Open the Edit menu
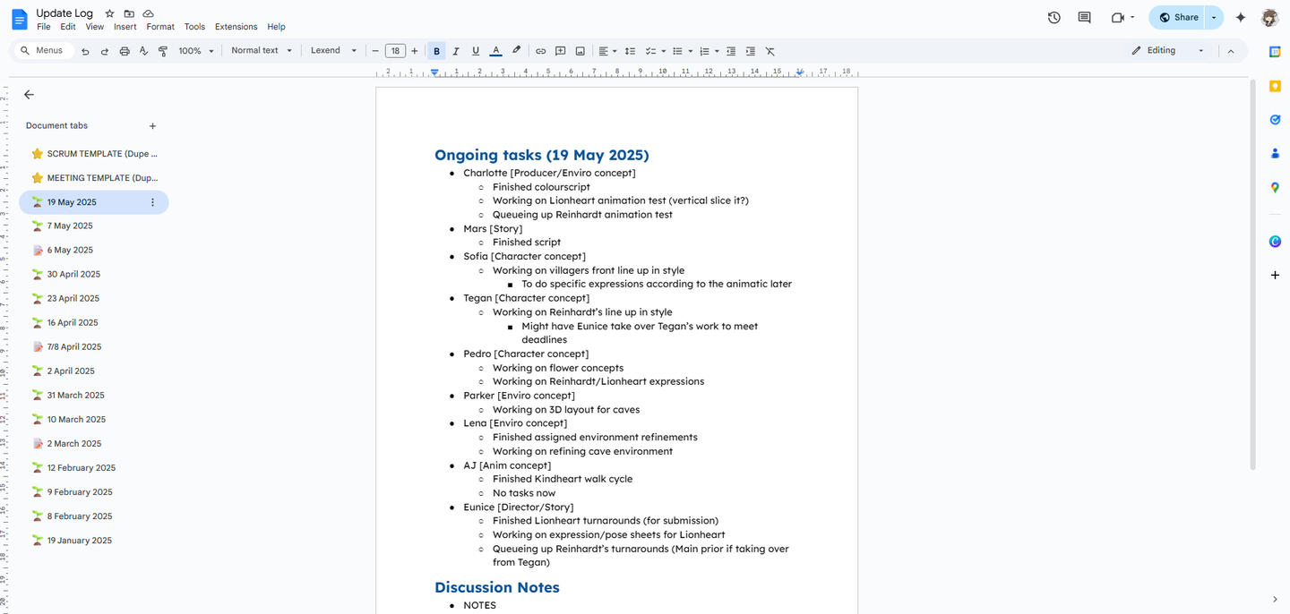This screenshot has width=1290, height=614. tap(68, 27)
